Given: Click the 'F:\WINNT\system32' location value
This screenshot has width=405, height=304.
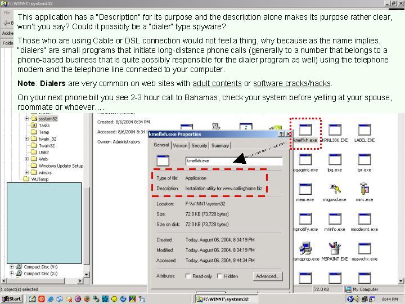Looking at the screenshot, I should (205, 204).
